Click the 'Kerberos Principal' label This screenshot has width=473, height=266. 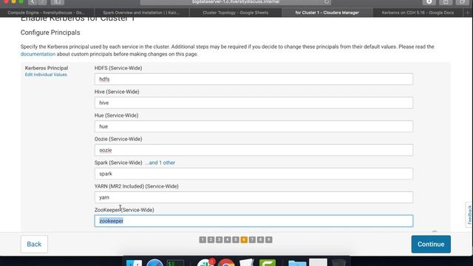[47, 68]
